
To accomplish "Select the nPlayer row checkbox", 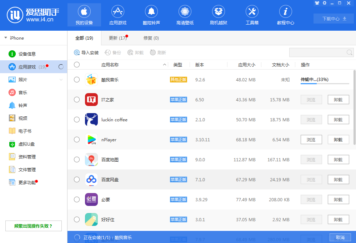I will (77, 140).
